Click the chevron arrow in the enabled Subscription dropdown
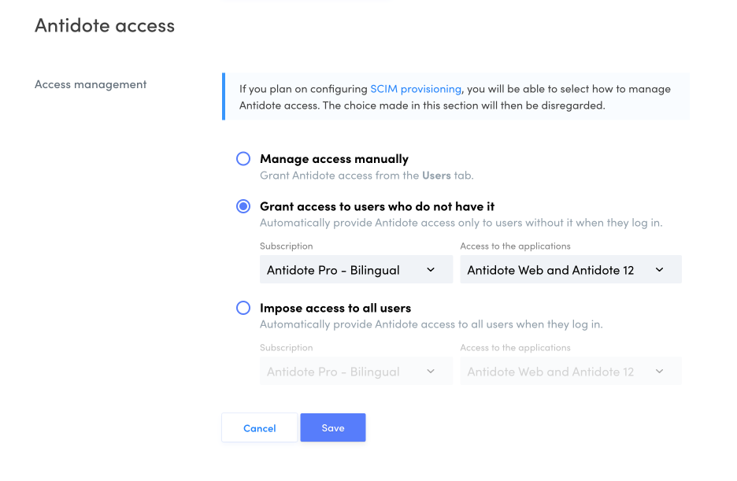The image size is (737, 481). [x=431, y=270]
